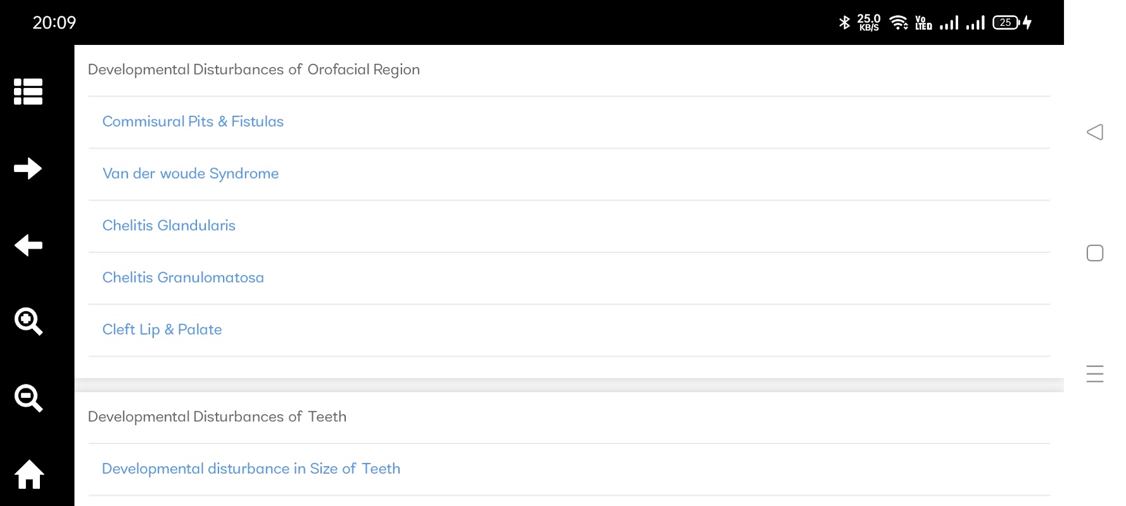Tap the battery indicator in status bar
This screenshot has height=506, width=1126.
(x=1006, y=23)
